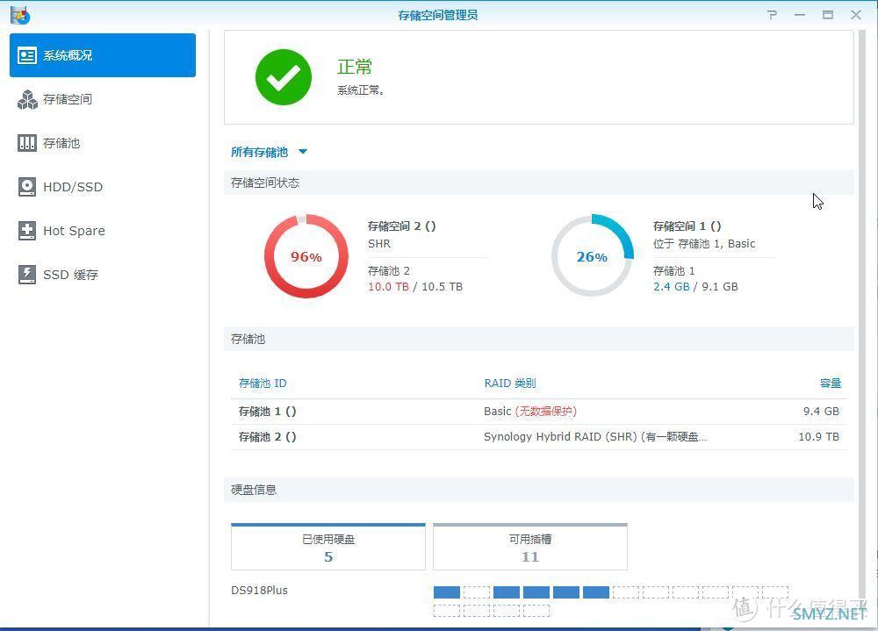
Task: Click the first filled drive slot of DS918Plus
Action: 447,592
